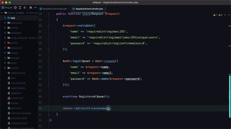Collapse the tallpad project root node

coord(2,13)
